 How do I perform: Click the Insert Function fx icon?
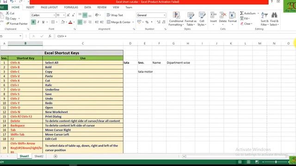[50, 36]
